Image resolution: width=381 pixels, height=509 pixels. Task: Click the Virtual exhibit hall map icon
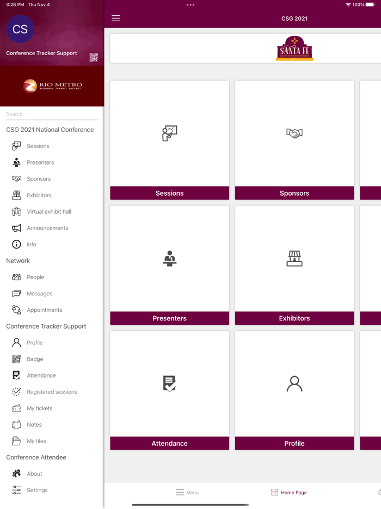pyautogui.click(x=16, y=211)
